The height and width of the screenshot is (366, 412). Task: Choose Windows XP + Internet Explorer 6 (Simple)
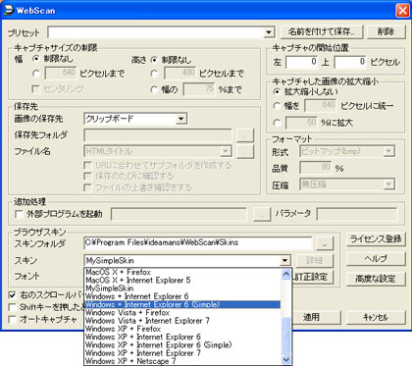click(x=182, y=344)
